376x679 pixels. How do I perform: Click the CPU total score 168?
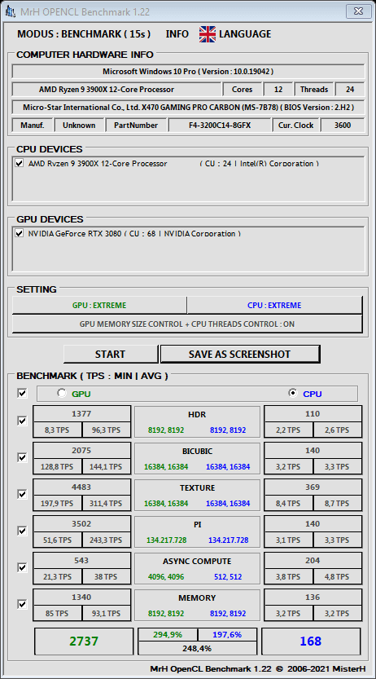[311, 642]
